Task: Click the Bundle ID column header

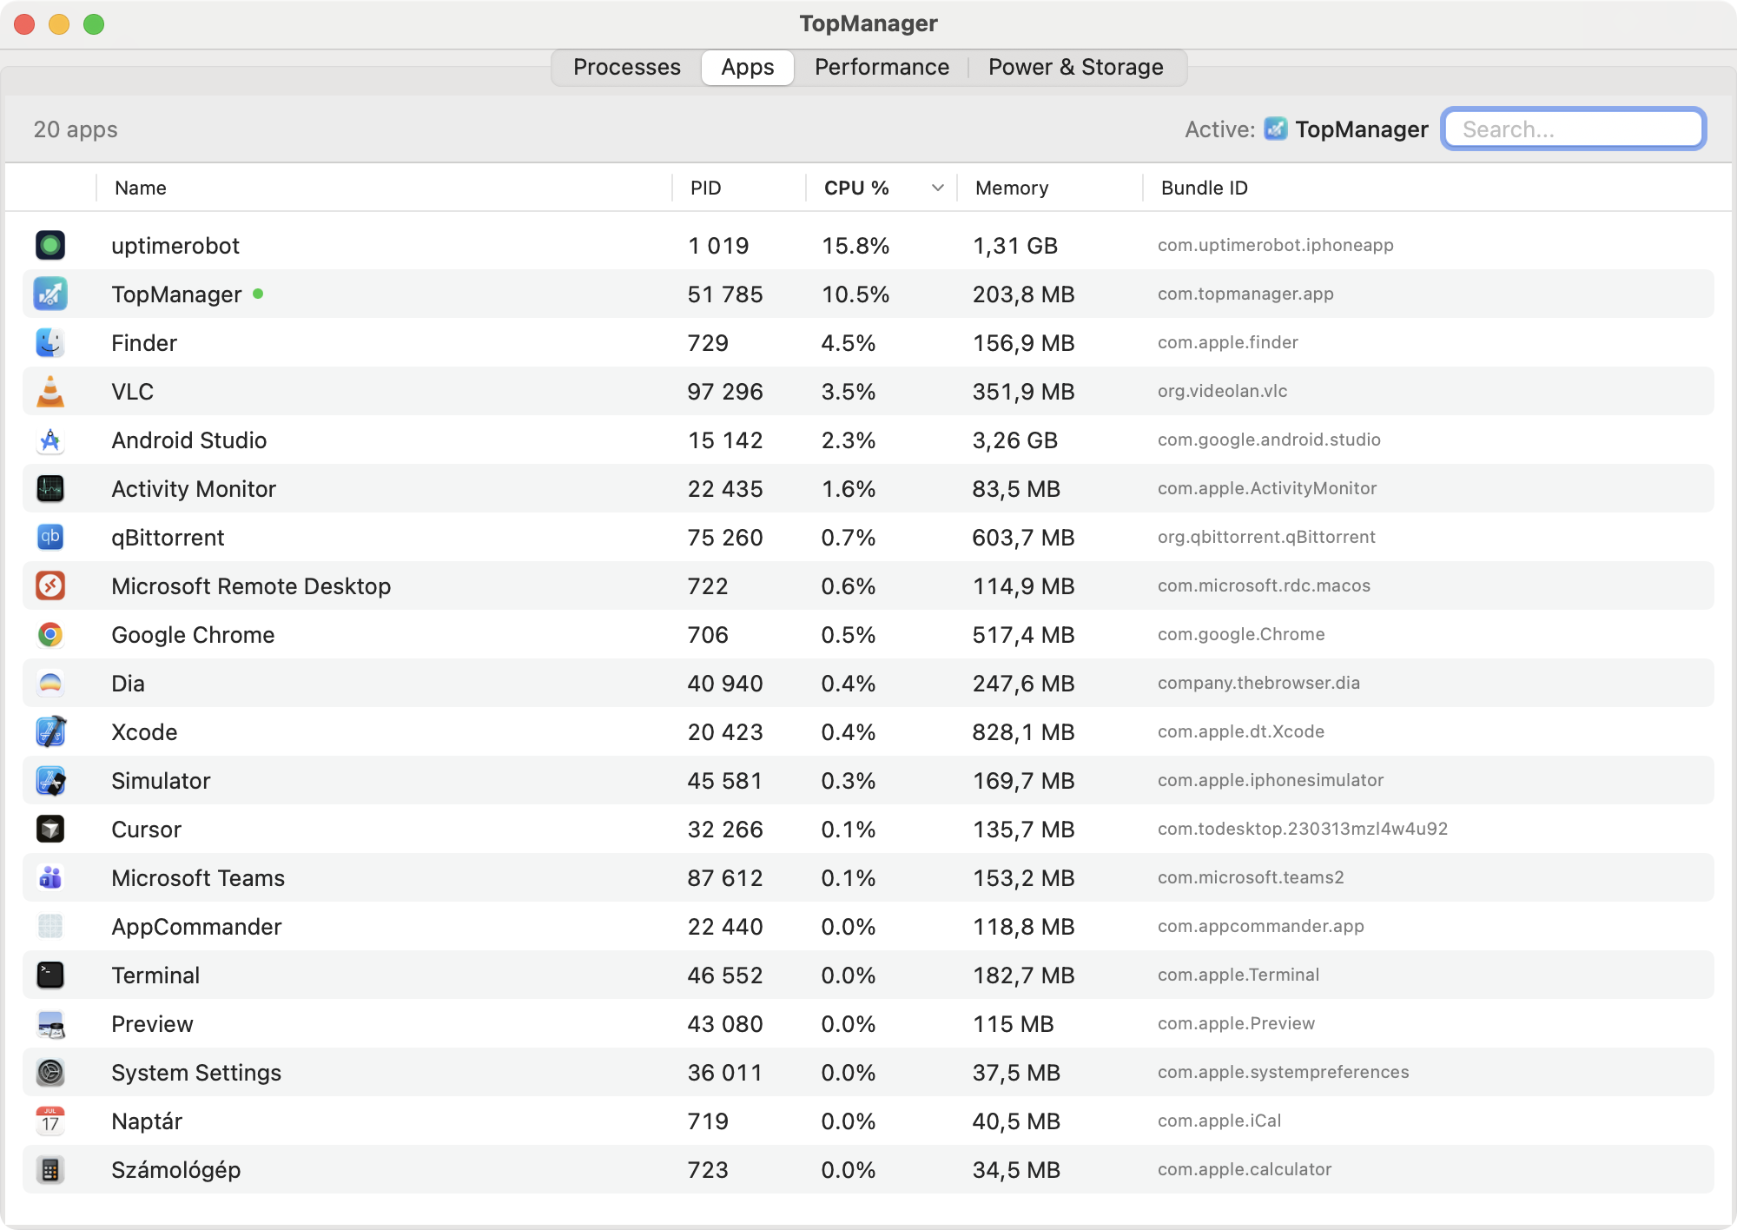Action: point(1204,188)
